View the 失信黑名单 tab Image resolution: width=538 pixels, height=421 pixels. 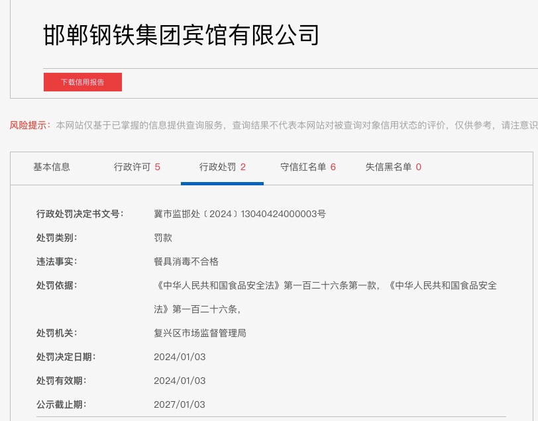393,167
